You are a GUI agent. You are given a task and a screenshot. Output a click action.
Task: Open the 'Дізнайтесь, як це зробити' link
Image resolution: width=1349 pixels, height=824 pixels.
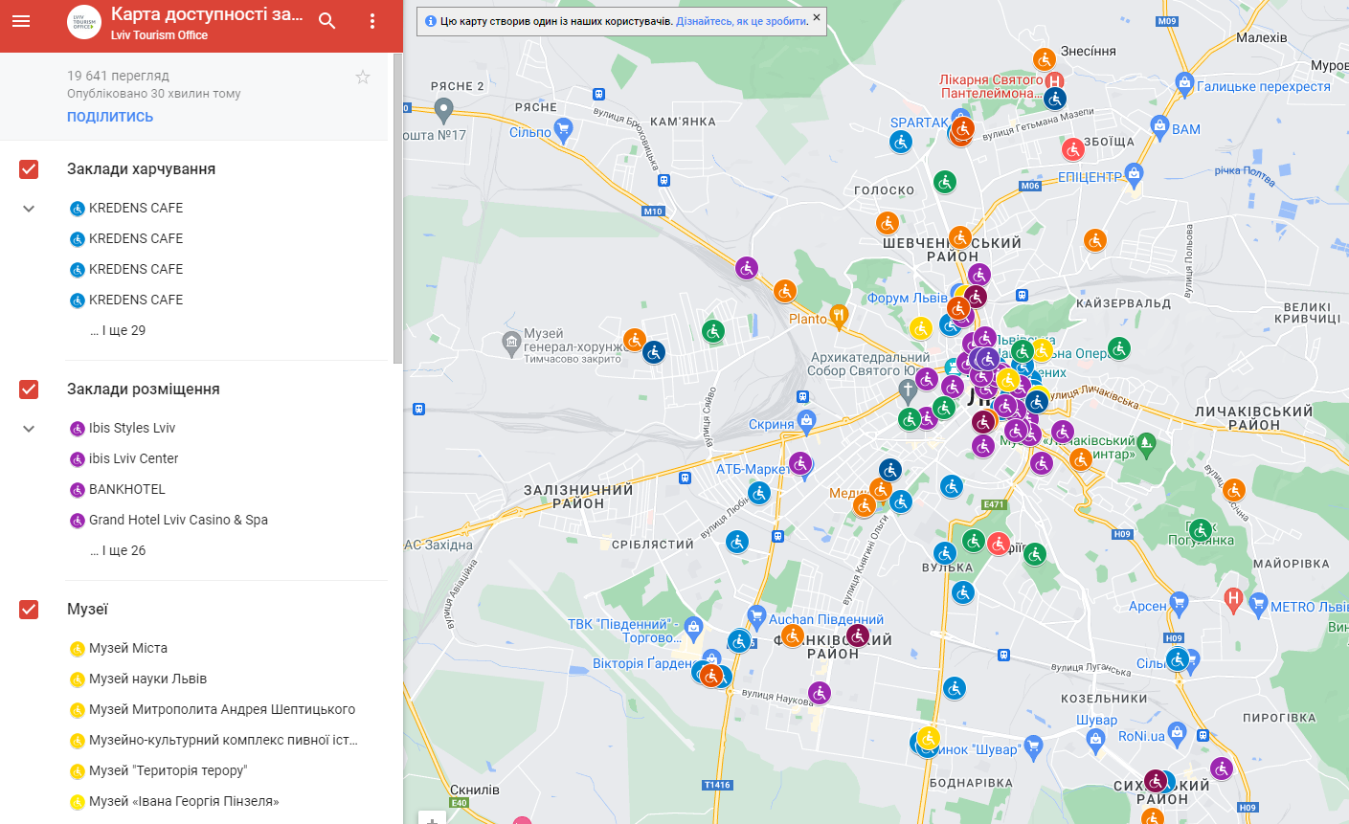coord(741,21)
